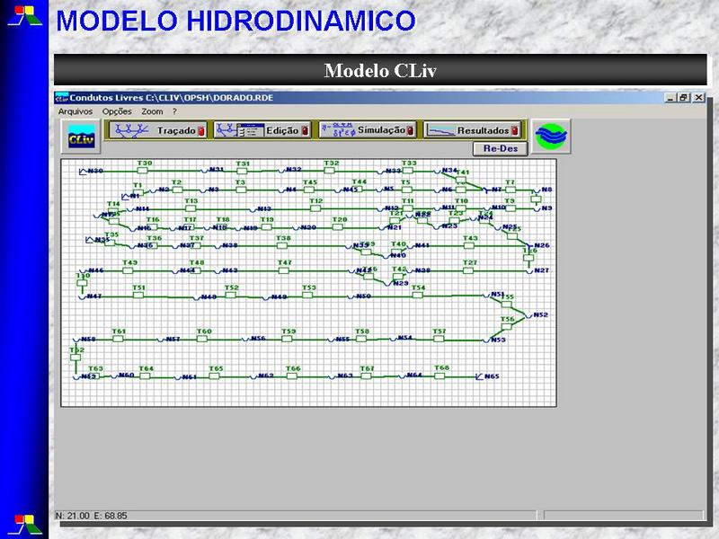Select conduit box T66

pos(291,376)
